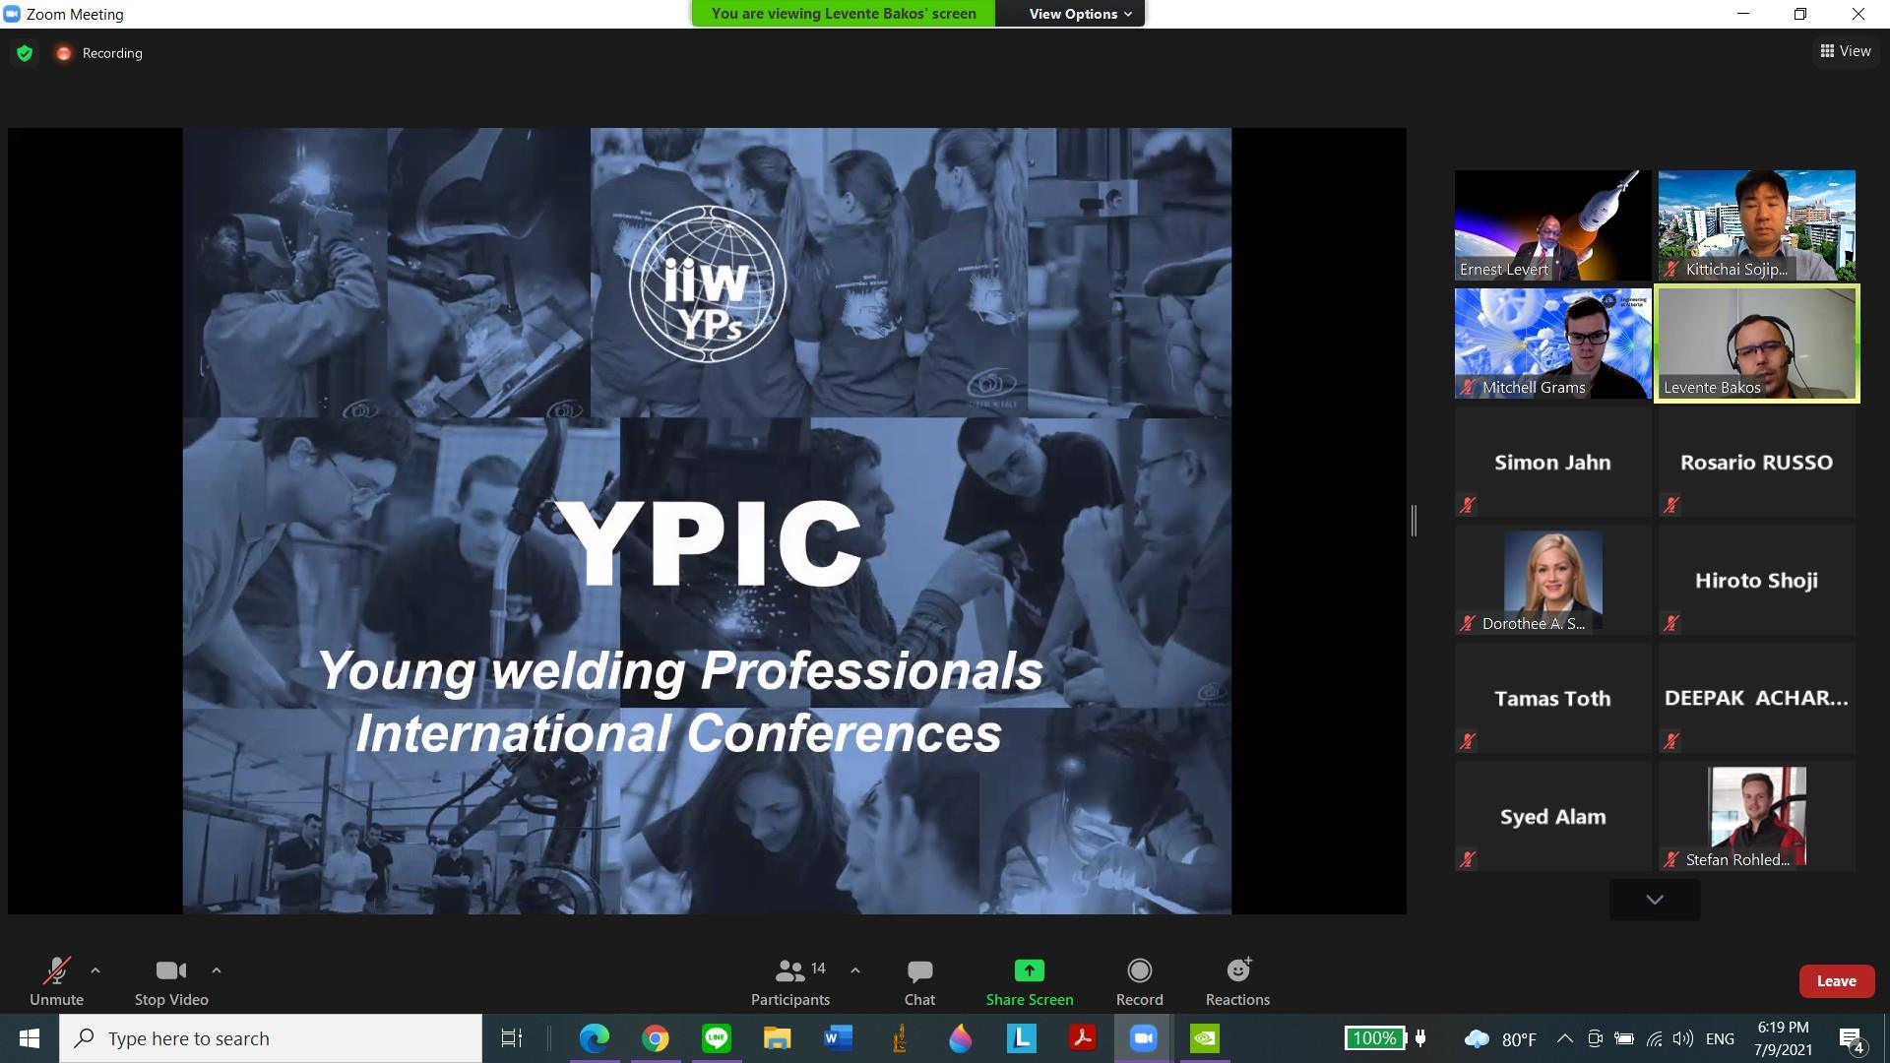Click the Recording indicator

click(99, 53)
